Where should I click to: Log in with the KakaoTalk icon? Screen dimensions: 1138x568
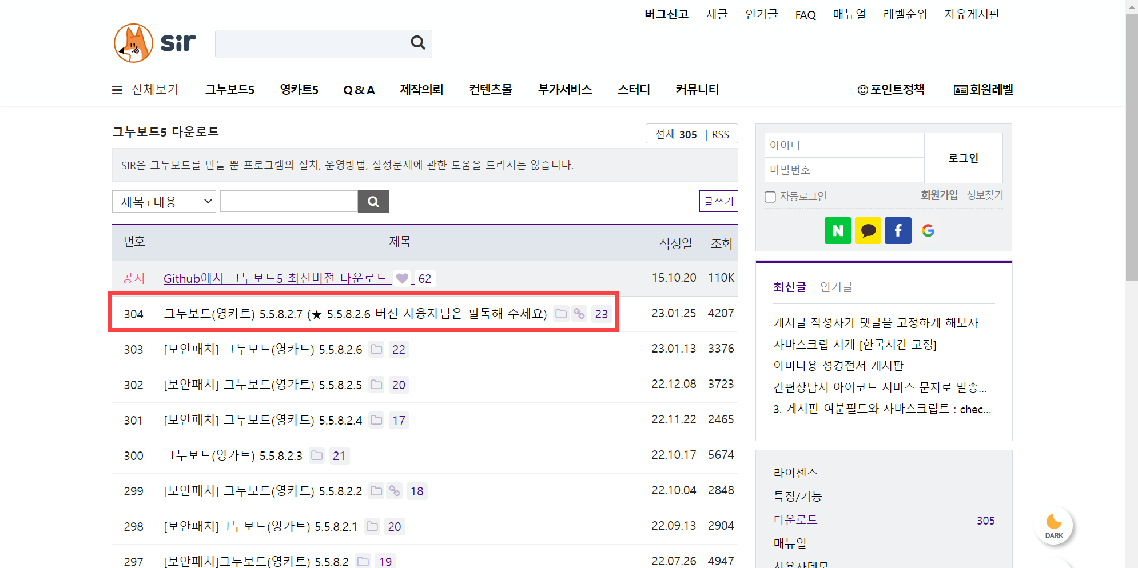pos(868,230)
